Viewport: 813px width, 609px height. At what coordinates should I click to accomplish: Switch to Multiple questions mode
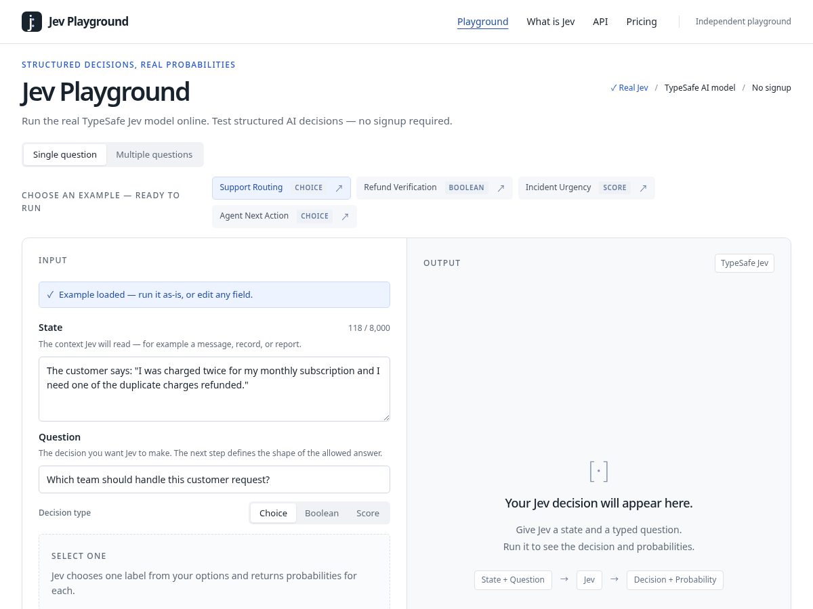154,154
